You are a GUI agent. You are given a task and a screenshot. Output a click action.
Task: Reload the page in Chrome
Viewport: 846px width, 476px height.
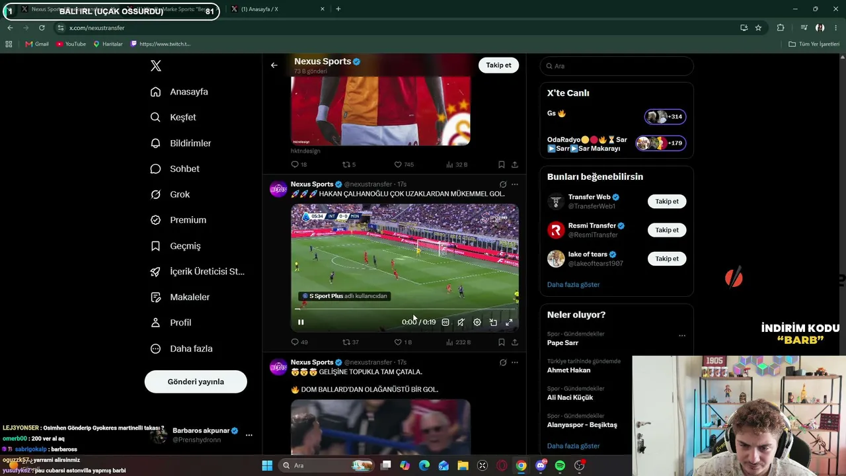[x=42, y=28]
